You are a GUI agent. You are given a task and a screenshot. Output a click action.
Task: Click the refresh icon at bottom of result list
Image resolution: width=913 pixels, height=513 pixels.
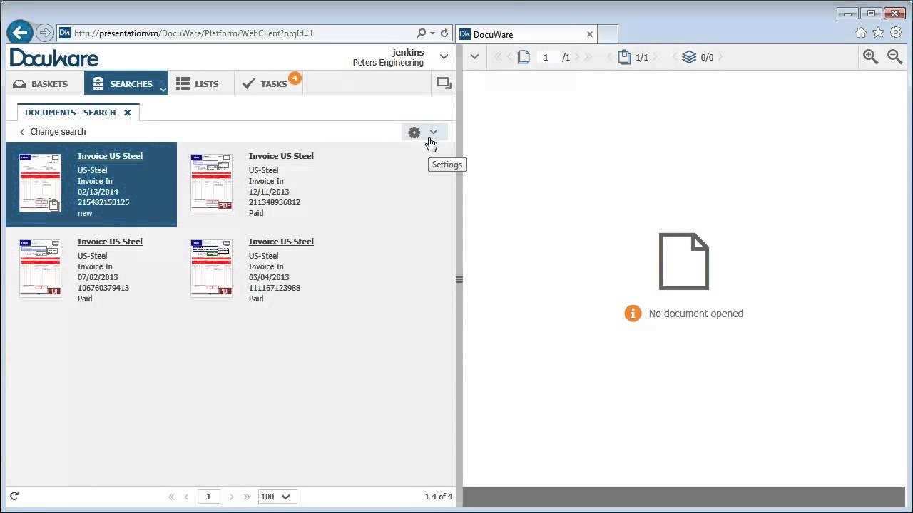pos(14,497)
